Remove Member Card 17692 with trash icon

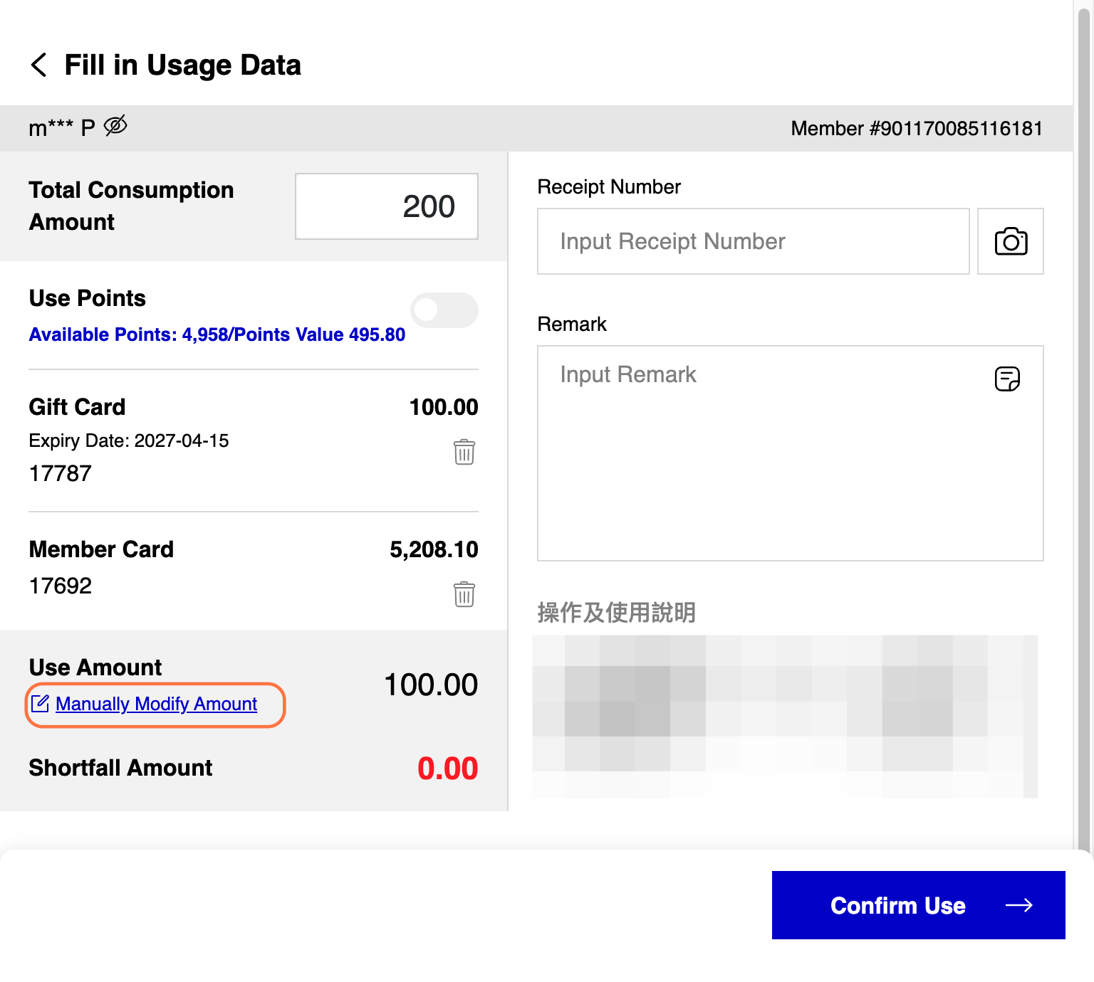click(464, 594)
